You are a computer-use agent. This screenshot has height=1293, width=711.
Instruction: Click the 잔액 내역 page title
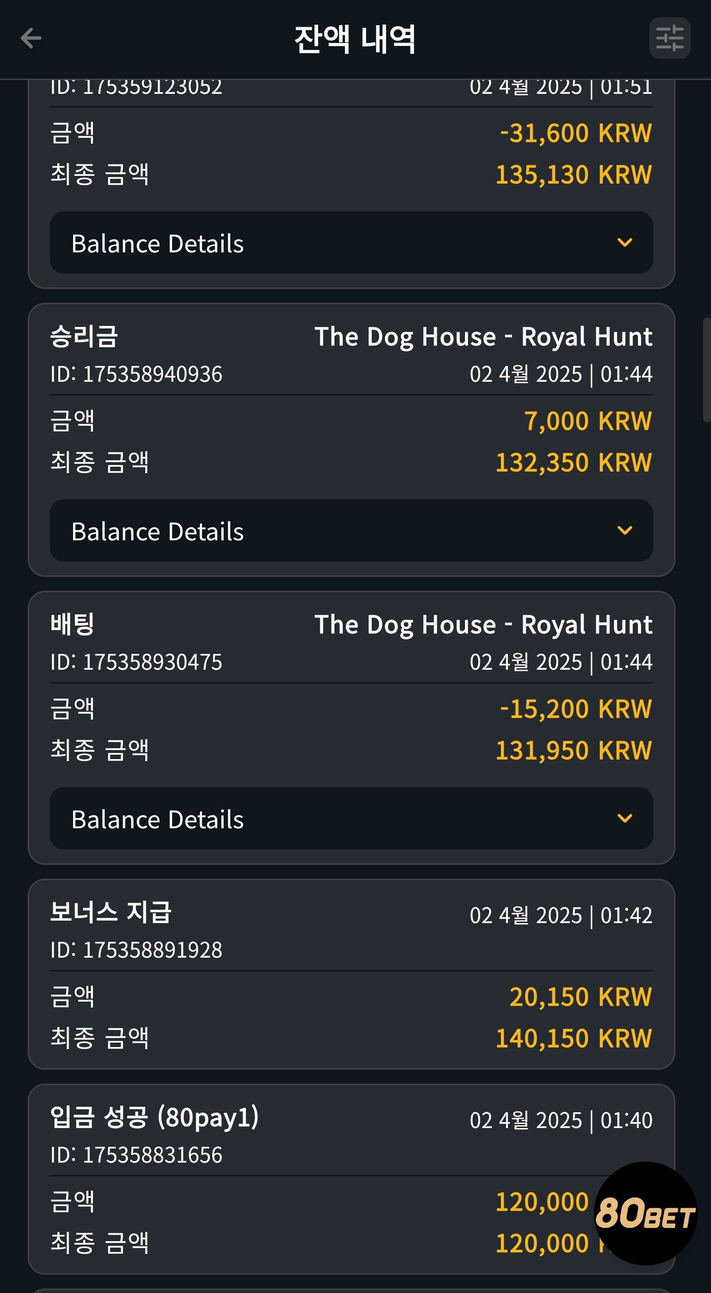(x=355, y=39)
